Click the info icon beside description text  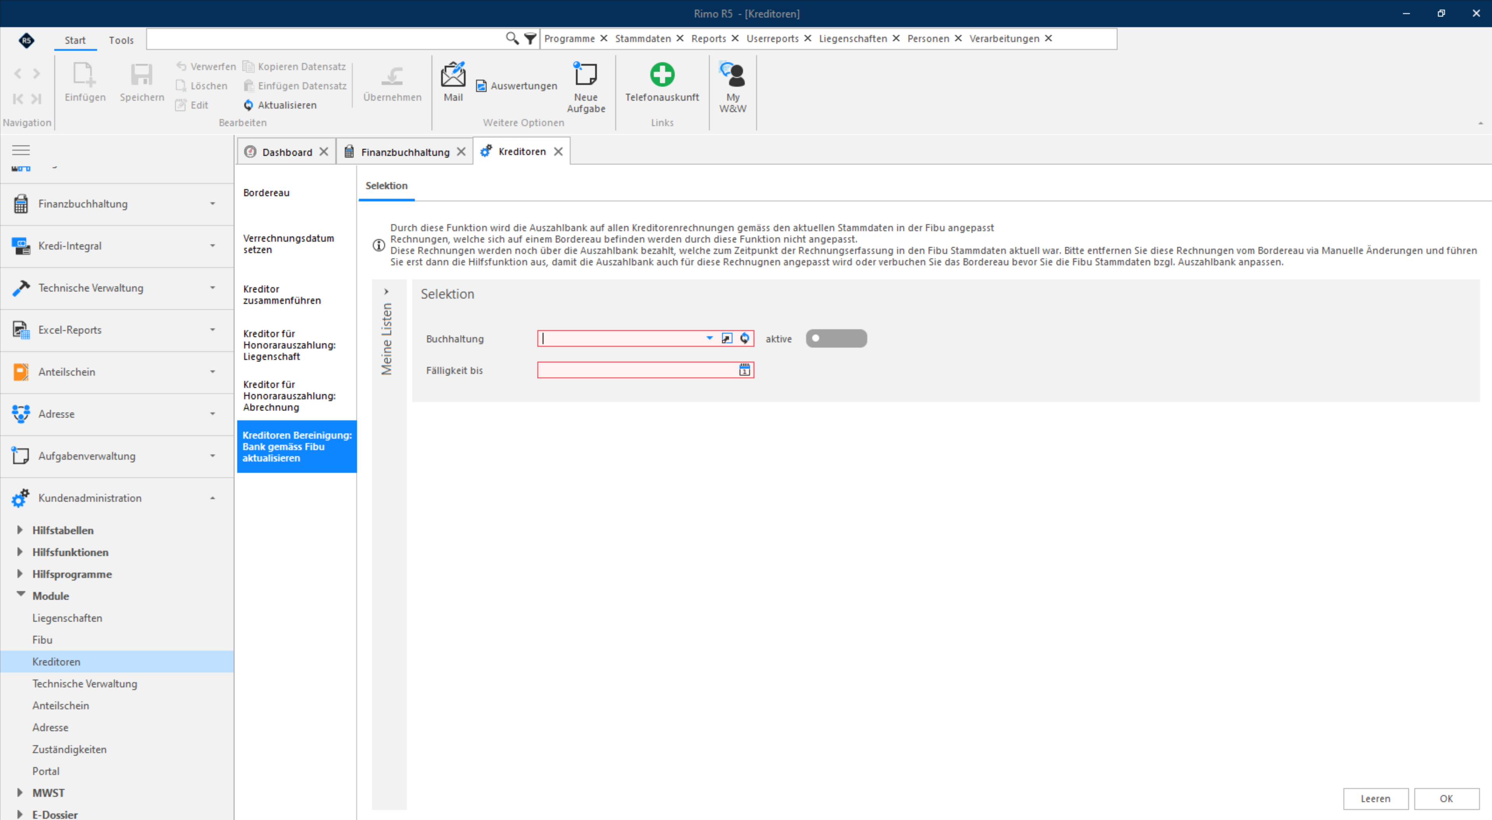pos(379,245)
